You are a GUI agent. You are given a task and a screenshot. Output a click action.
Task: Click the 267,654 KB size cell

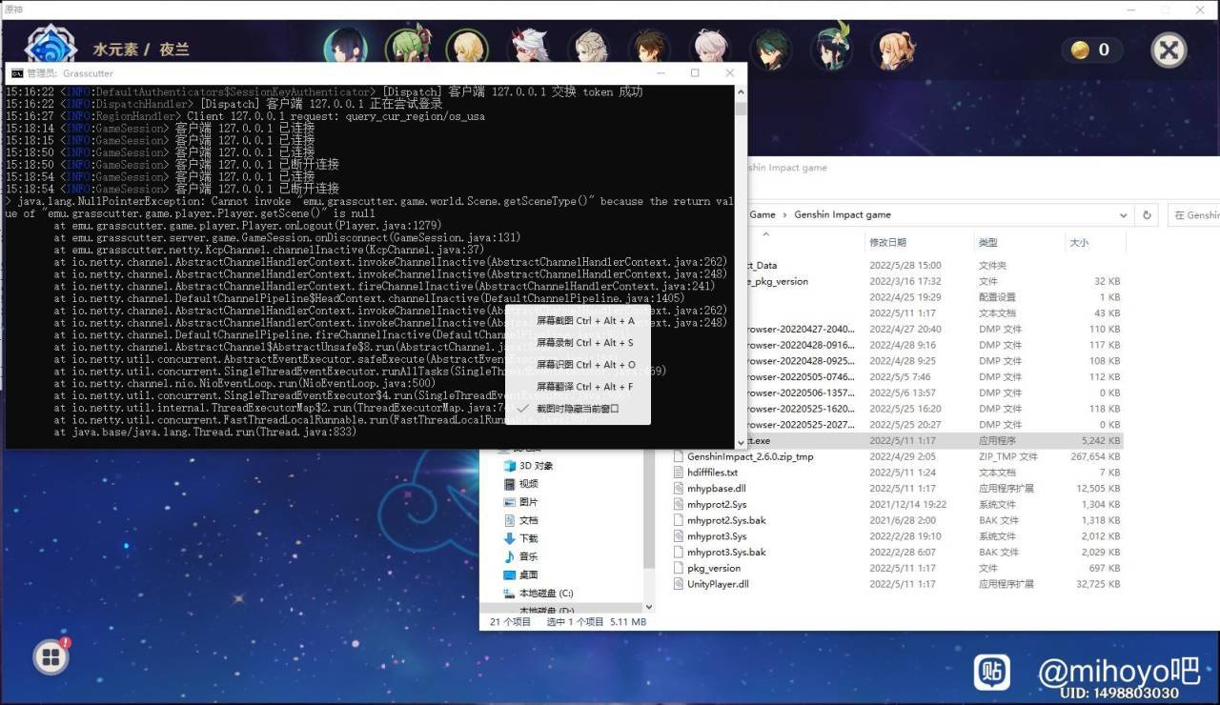[1095, 456]
